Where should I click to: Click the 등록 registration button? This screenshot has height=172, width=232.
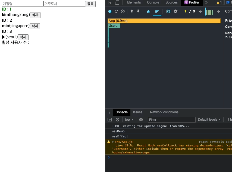pos(90,4)
